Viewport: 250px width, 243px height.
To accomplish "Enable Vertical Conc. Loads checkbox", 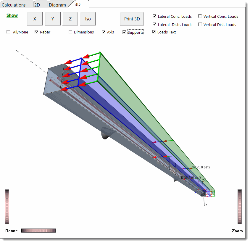I will click(200, 16).
